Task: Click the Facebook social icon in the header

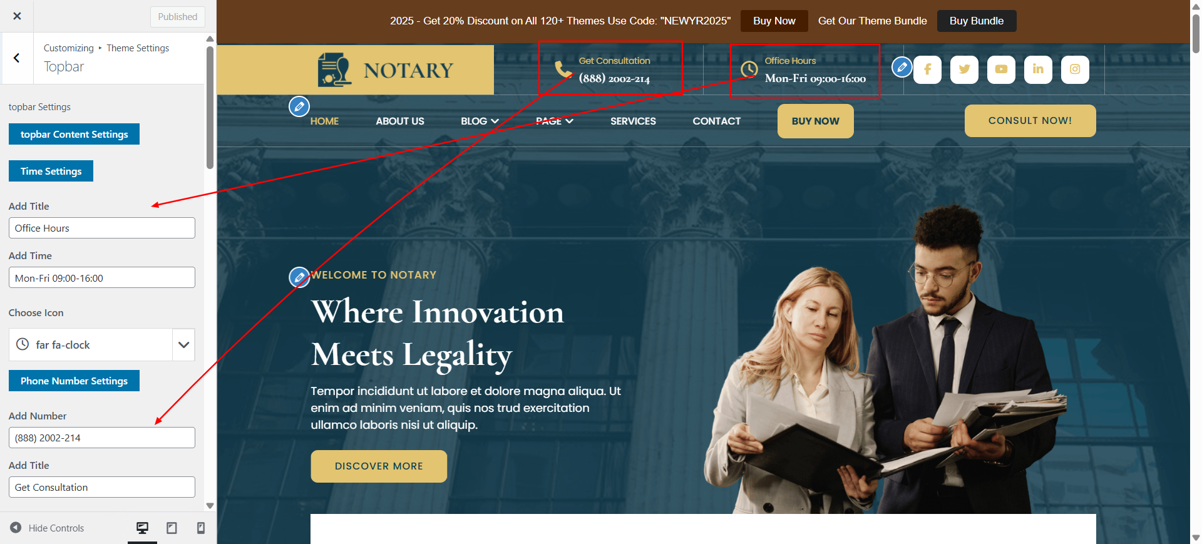Action: 927,69
